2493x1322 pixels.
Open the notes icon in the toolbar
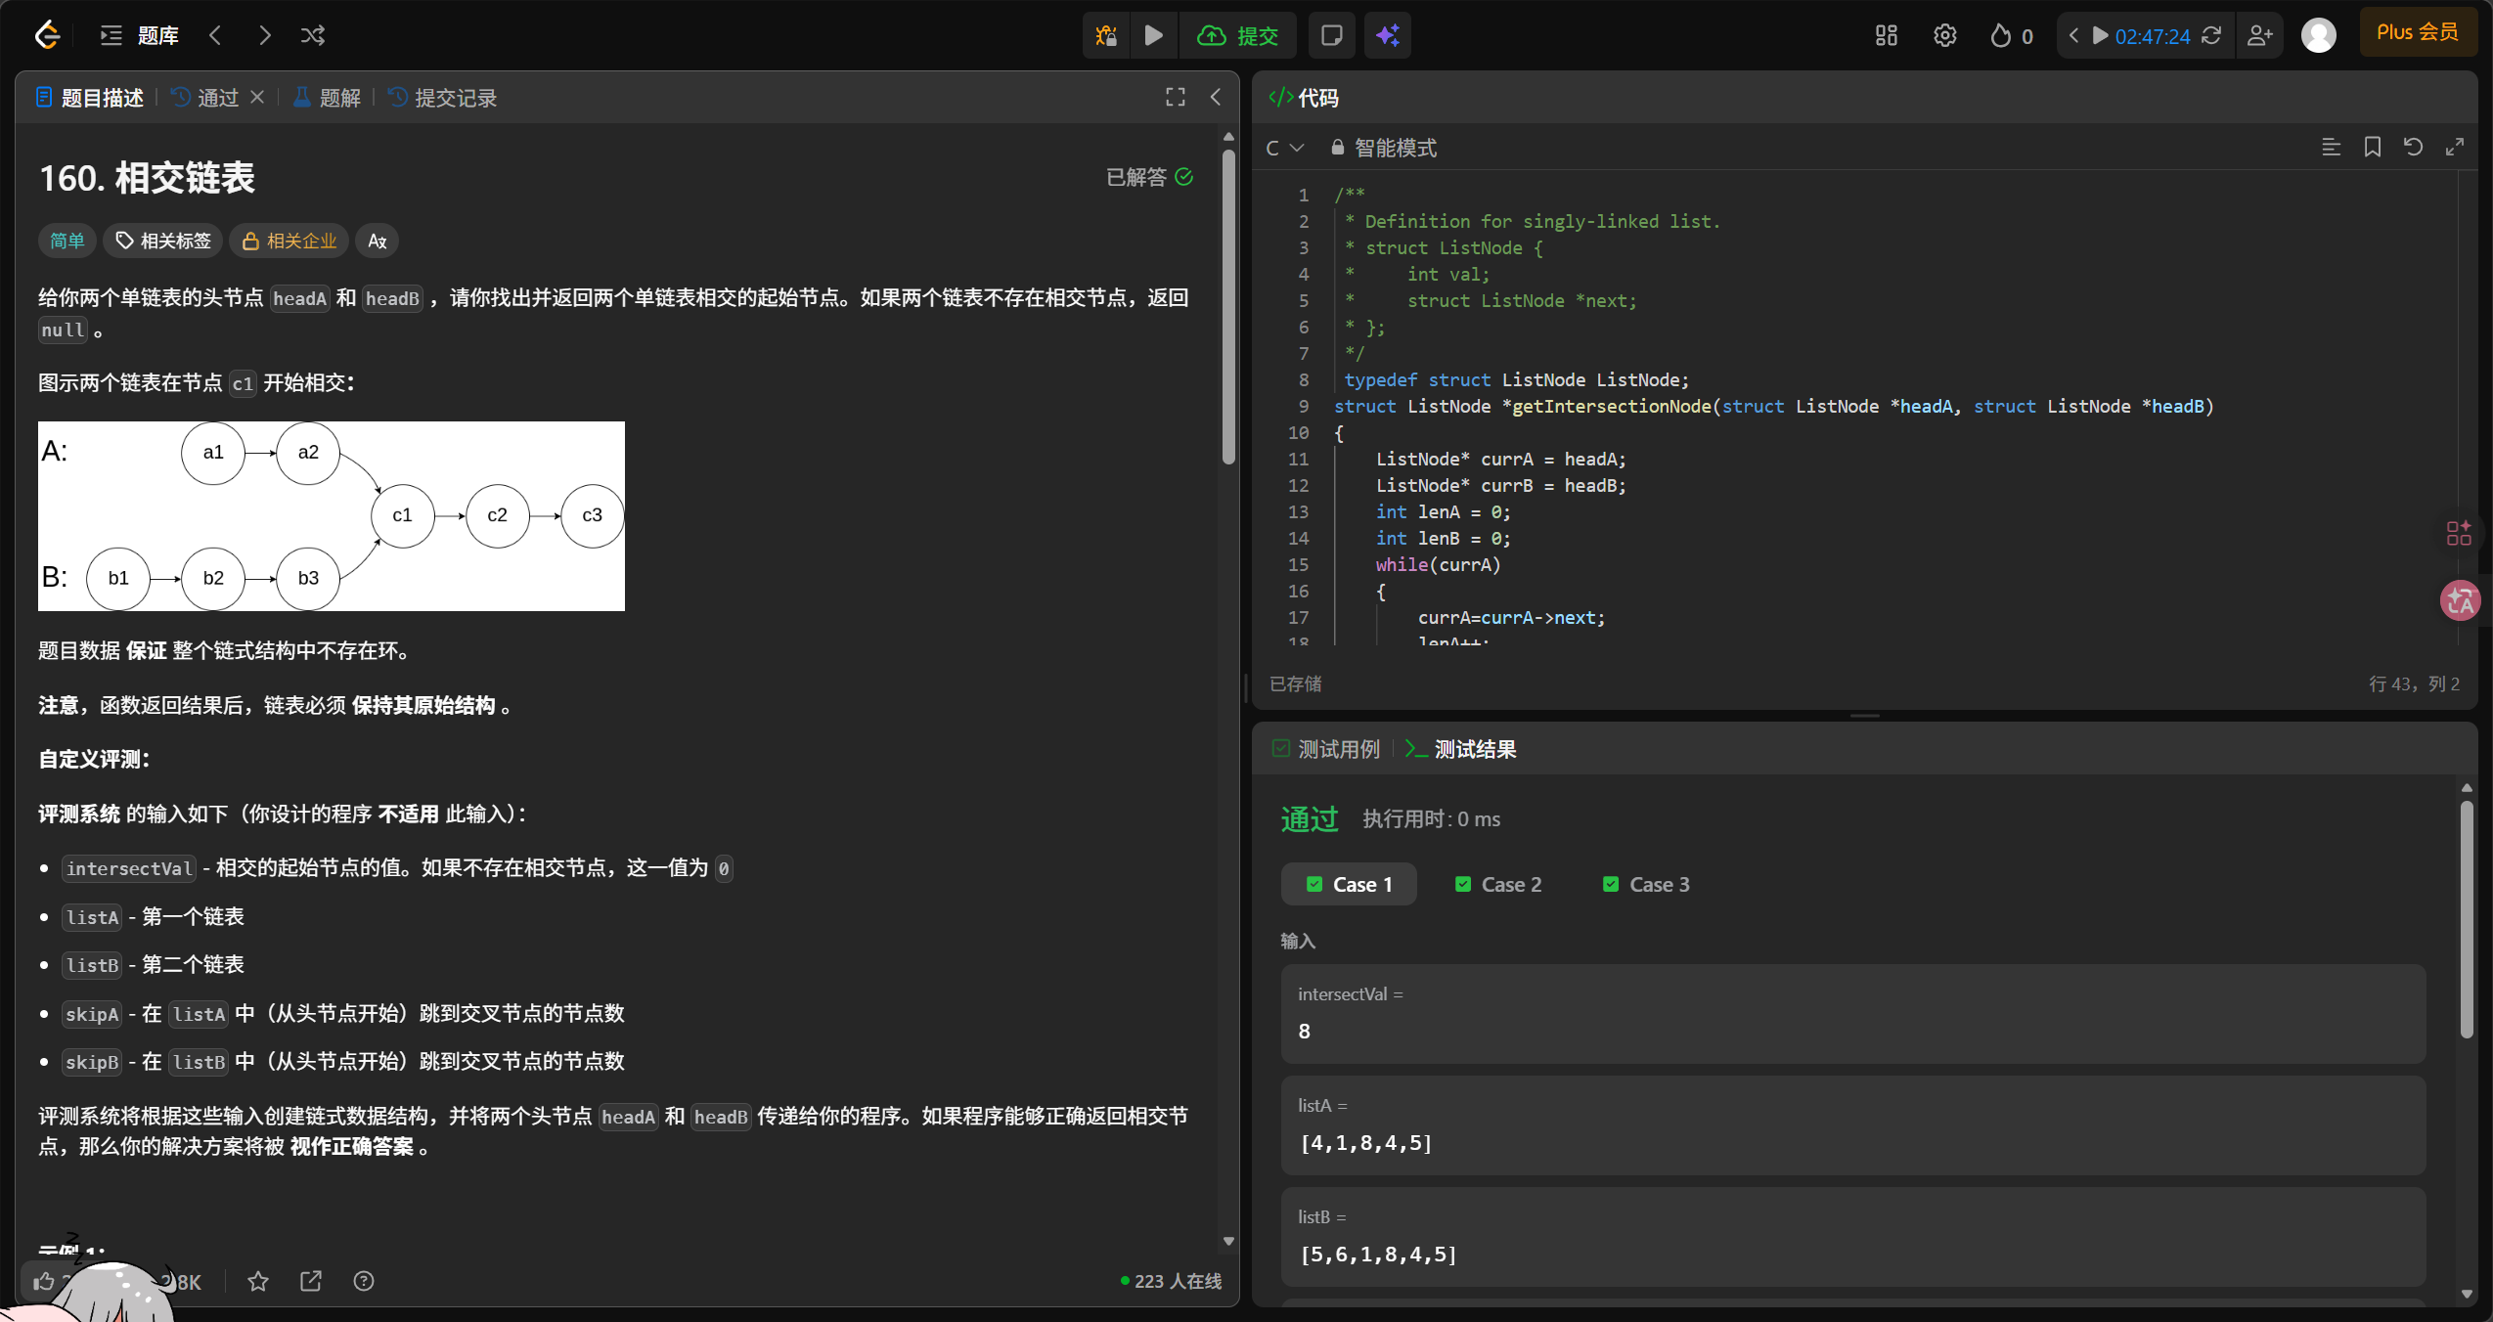point(1331,36)
